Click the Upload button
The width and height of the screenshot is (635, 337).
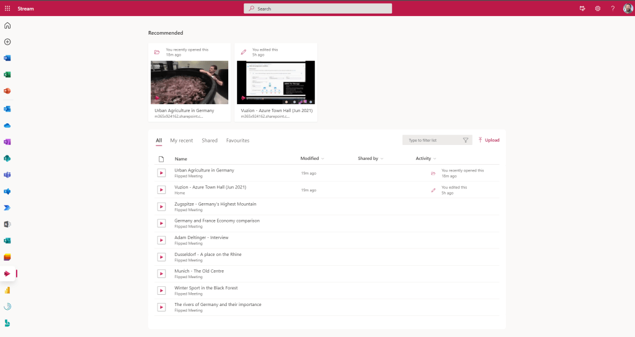489,141
